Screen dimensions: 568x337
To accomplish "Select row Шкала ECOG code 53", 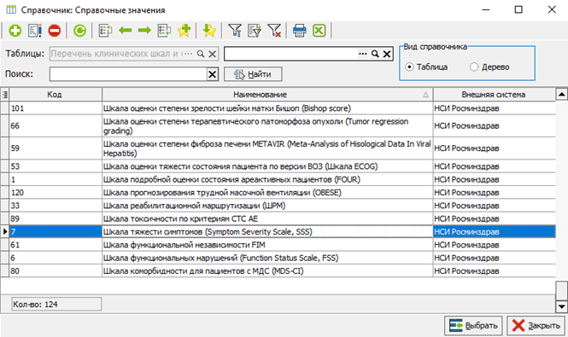I will click(x=278, y=166).
